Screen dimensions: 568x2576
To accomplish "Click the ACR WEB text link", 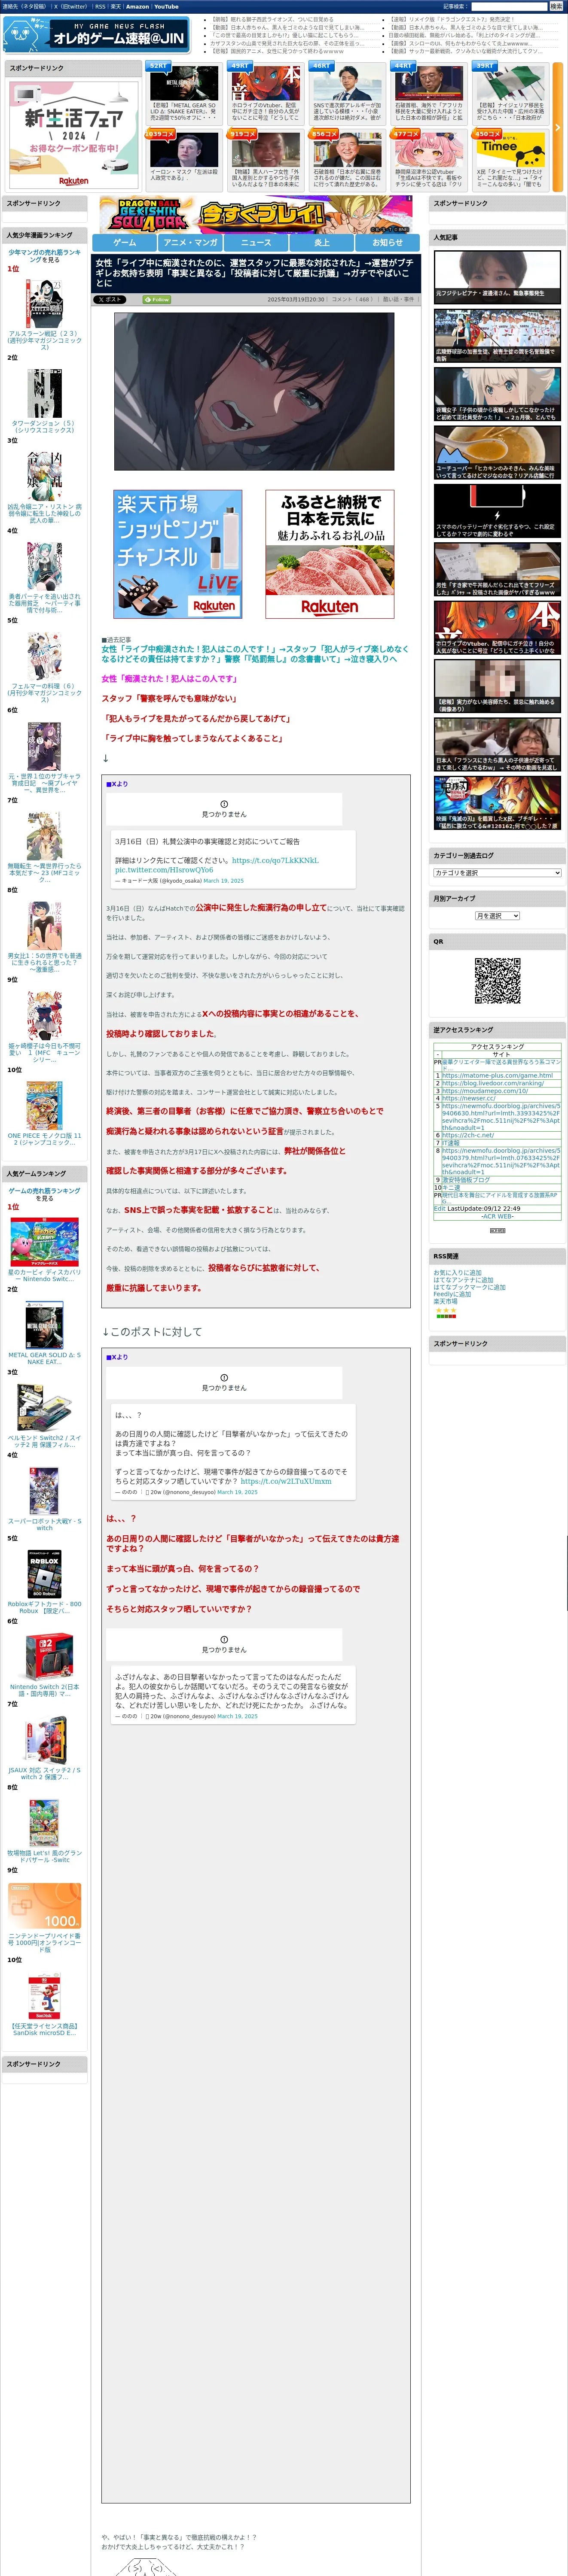I will (x=497, y=1216).
